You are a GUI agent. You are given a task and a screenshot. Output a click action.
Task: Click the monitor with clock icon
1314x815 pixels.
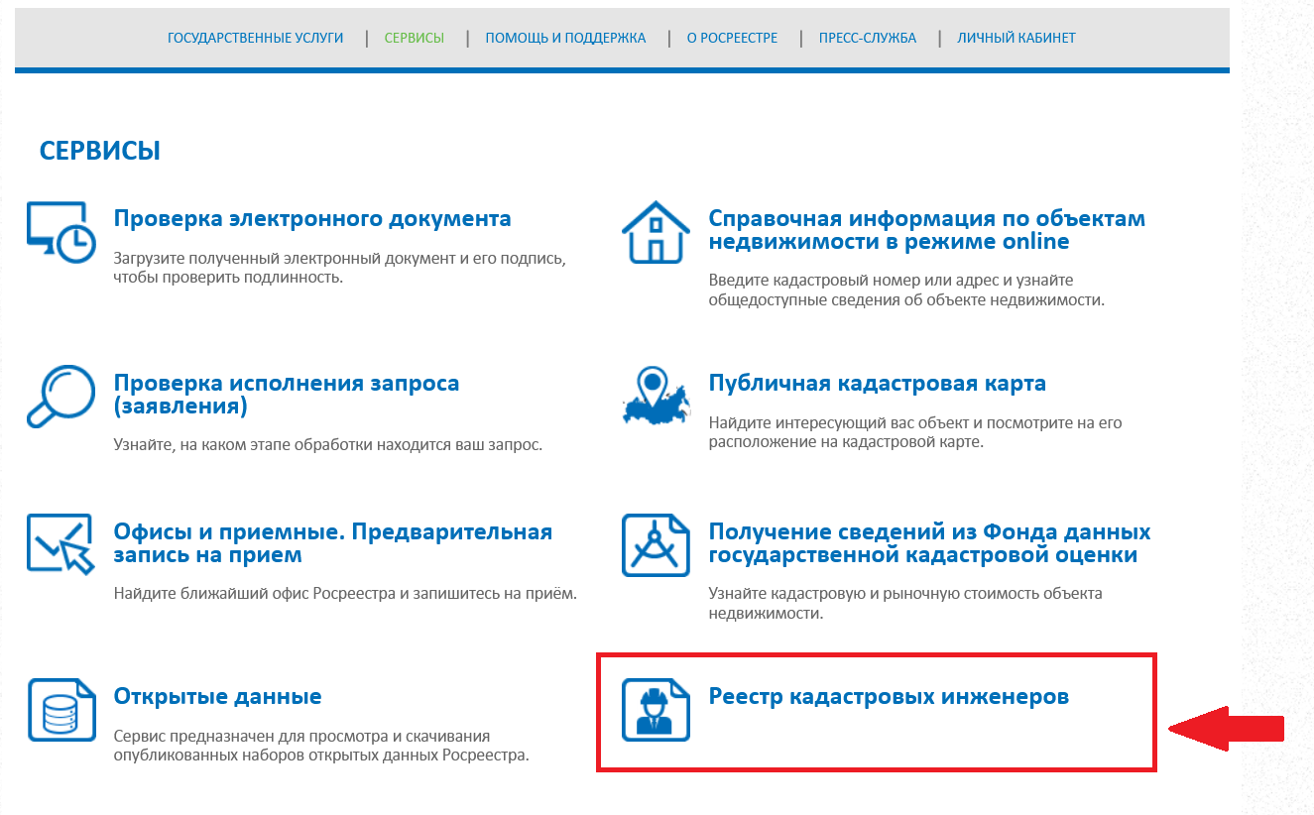(x=61, y=232)
